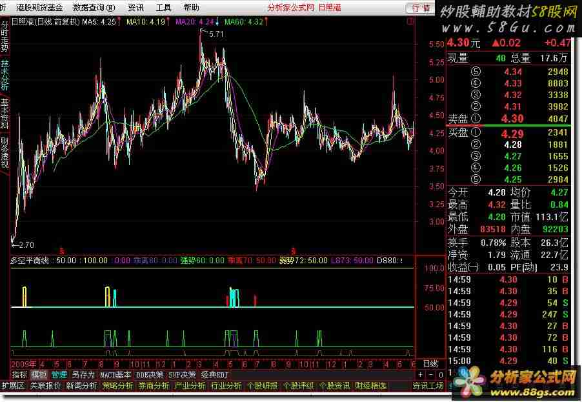582x402 pixels.
Task: Click the MA5: 4.25 indicator label
Action: 101,22
